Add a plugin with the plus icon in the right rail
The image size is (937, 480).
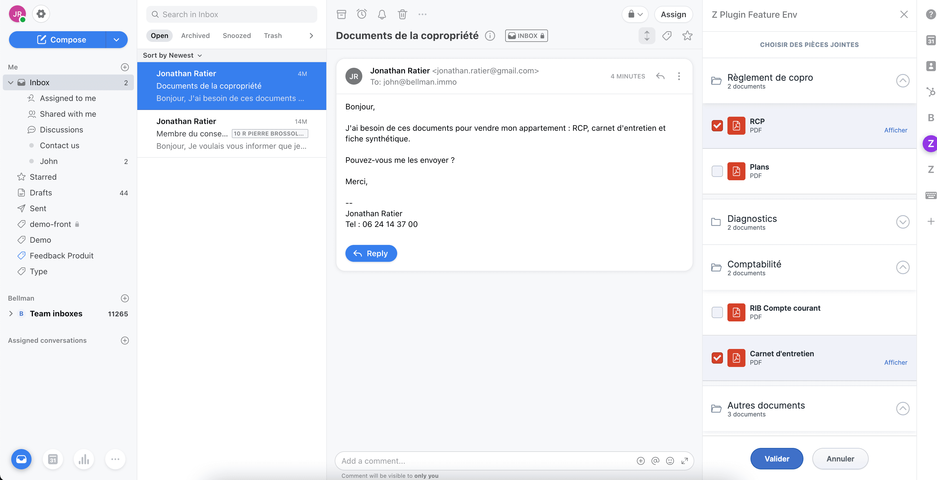click(931, 221)
